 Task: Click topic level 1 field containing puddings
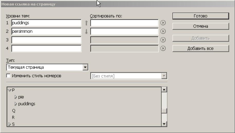pos(46,23)
